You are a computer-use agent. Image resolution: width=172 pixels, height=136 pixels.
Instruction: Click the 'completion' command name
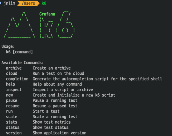pos(17,79)
